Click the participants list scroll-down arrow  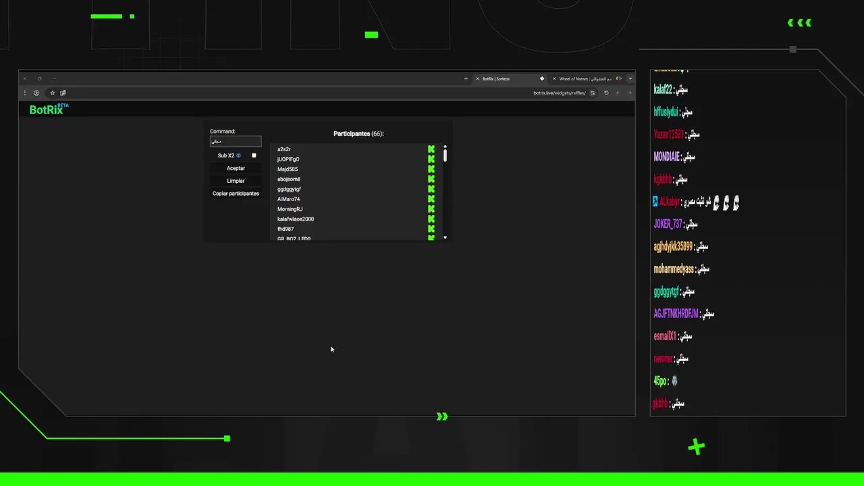point(445,238)
